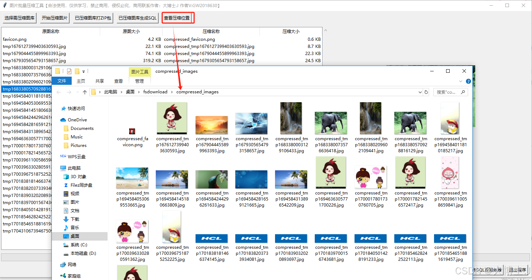Select the favicon.png row in the list
Viewport: 532px width, 280px height.
point(162,39)
